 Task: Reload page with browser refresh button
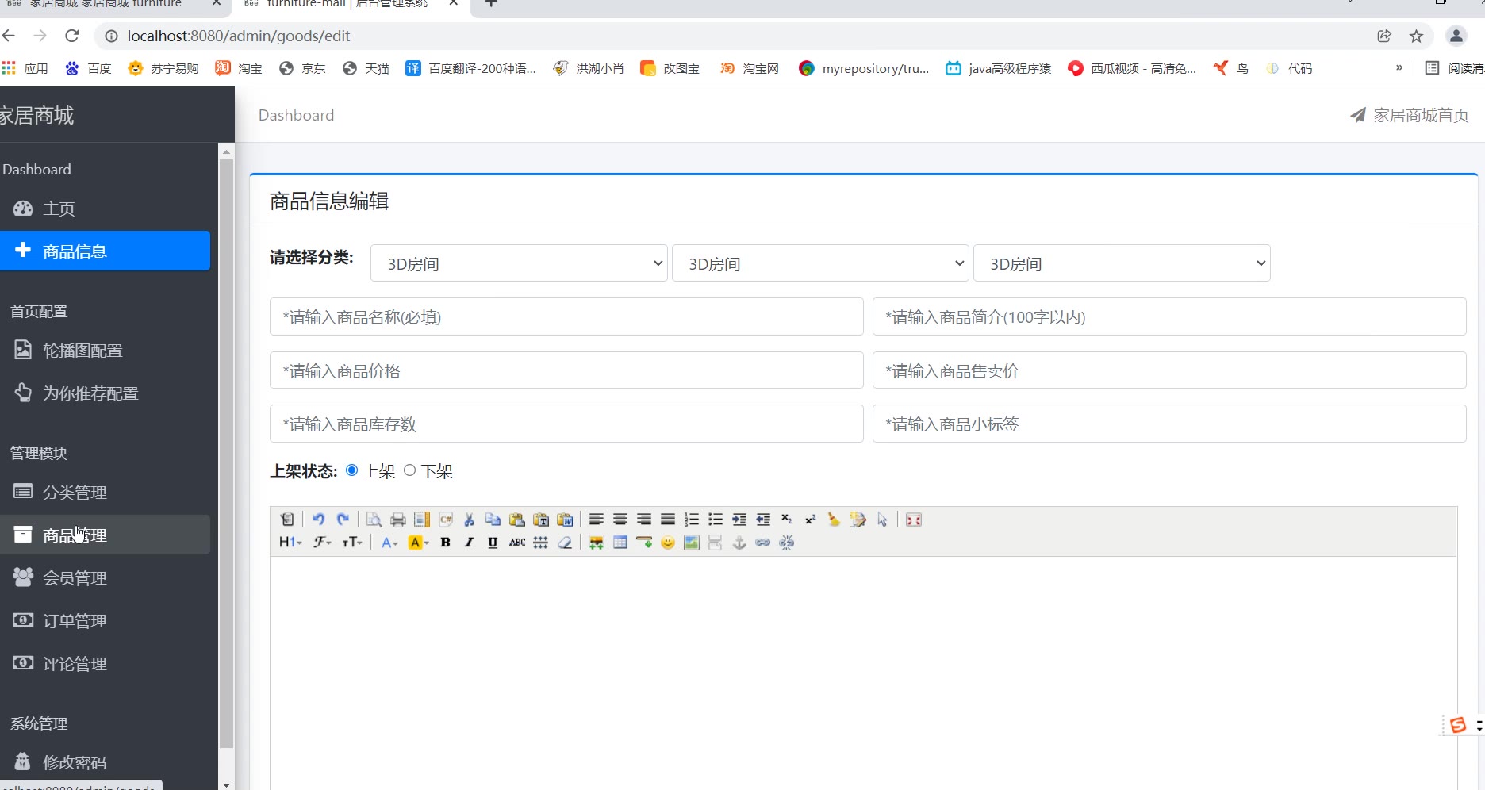click(72, 36)
